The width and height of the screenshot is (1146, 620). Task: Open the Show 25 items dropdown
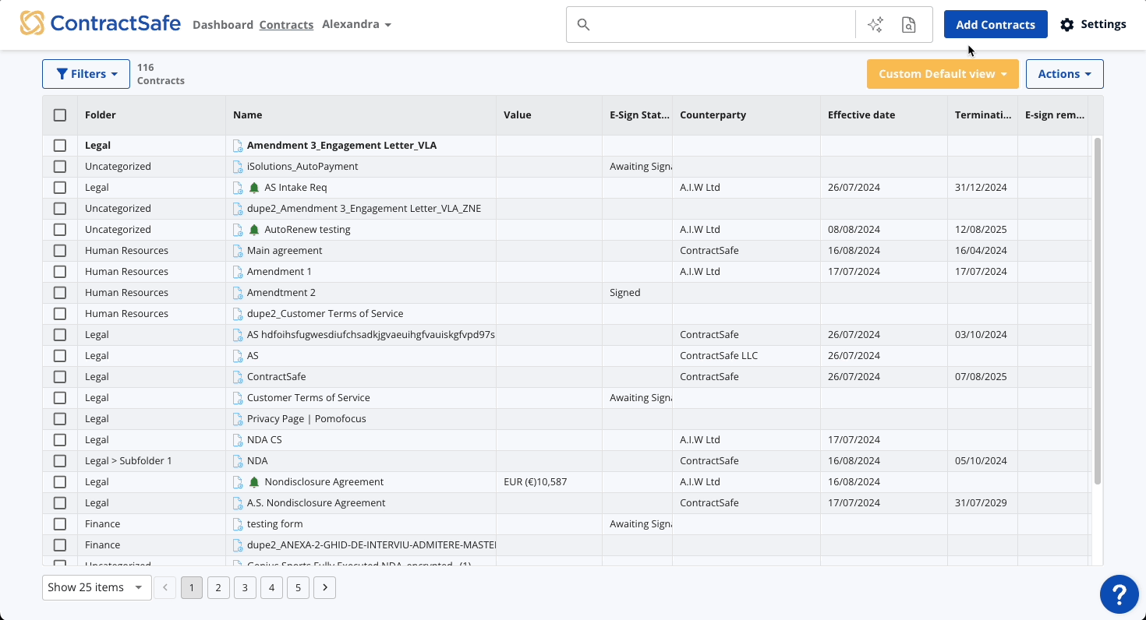point(96,587)
